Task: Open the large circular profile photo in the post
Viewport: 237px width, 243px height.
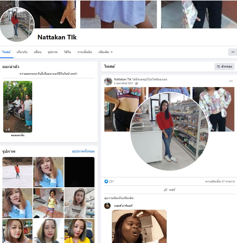Action: (169, 132)
